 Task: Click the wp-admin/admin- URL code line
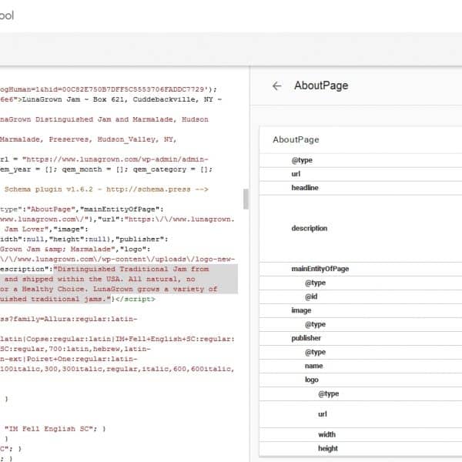coord(104,159)
